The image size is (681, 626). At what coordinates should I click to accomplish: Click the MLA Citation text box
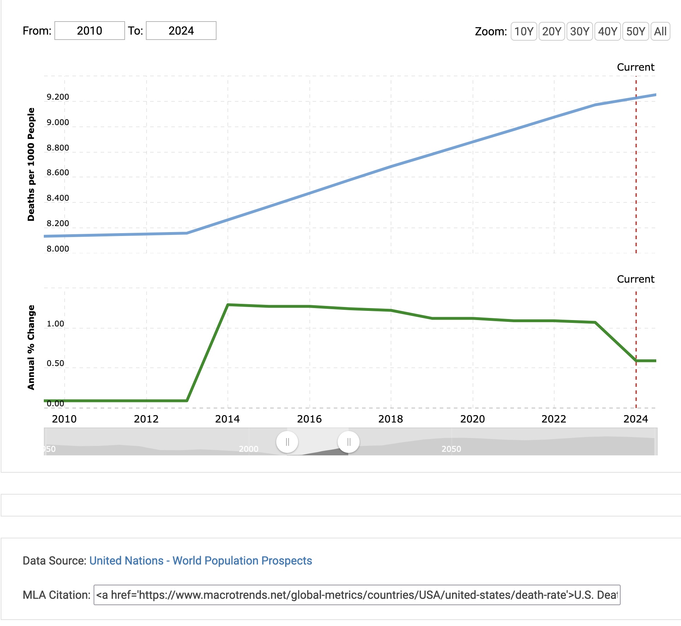[357, 595]
